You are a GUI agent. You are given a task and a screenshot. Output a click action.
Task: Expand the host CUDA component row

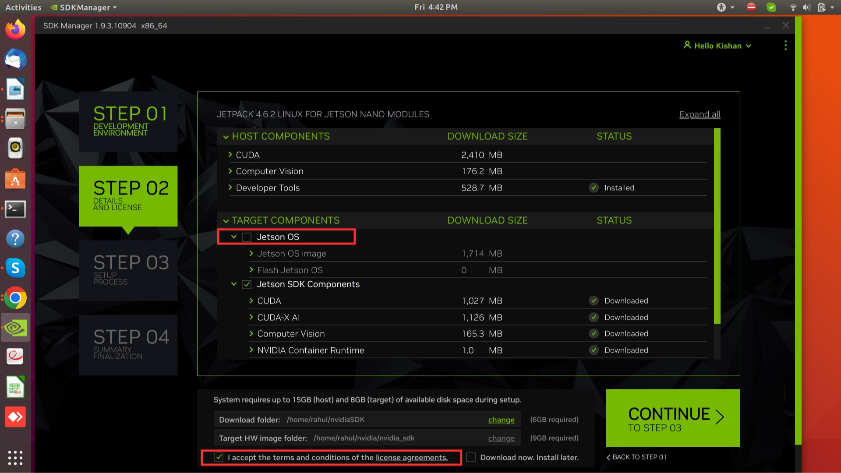(230, 155)
